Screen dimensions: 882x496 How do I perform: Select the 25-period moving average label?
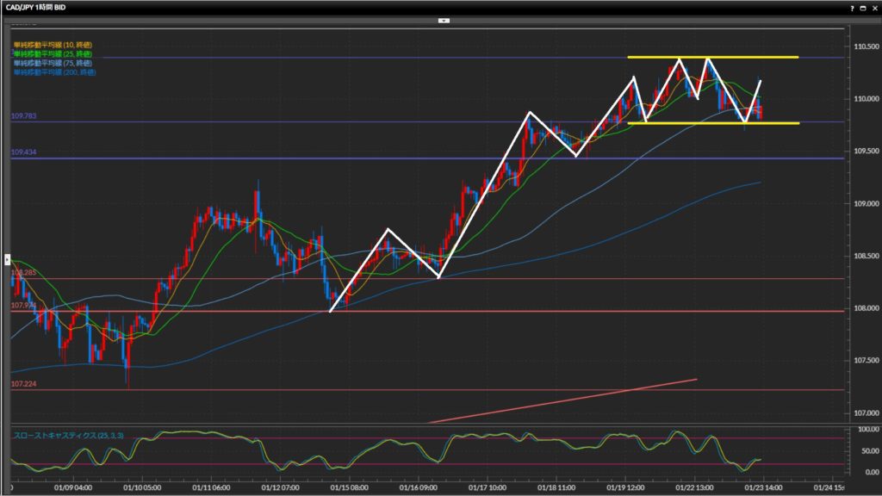pyautogui.click(x=53, y=53)
